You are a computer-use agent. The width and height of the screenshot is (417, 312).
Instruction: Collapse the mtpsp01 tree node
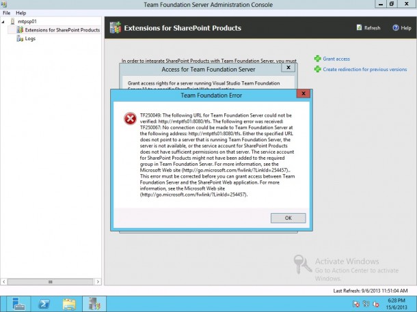[3, 22]
